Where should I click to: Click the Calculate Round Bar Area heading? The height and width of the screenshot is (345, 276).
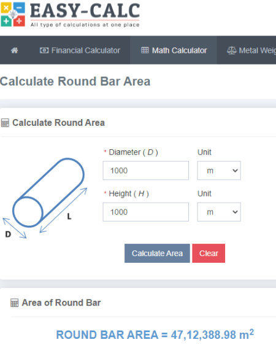coord(75,81)
